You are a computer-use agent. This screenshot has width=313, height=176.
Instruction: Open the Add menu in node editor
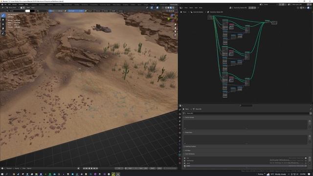pos(196,8)
